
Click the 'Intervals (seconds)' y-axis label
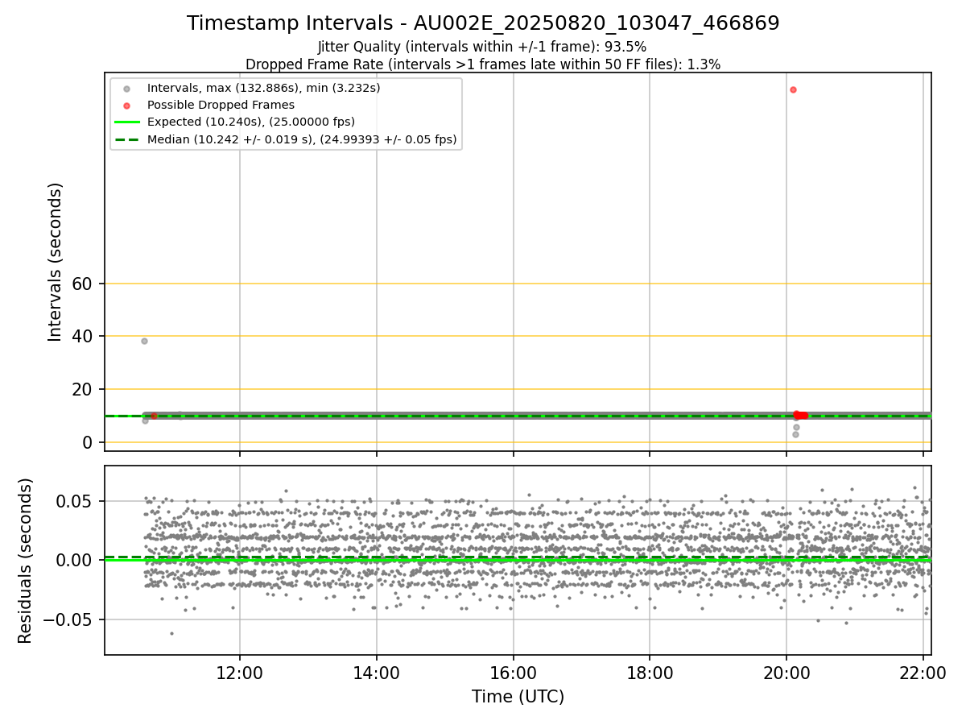coord(55,262)
